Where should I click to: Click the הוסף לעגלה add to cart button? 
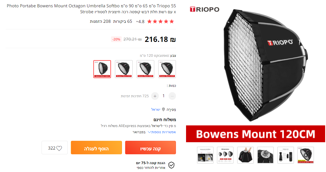click(x=96, y=148)
